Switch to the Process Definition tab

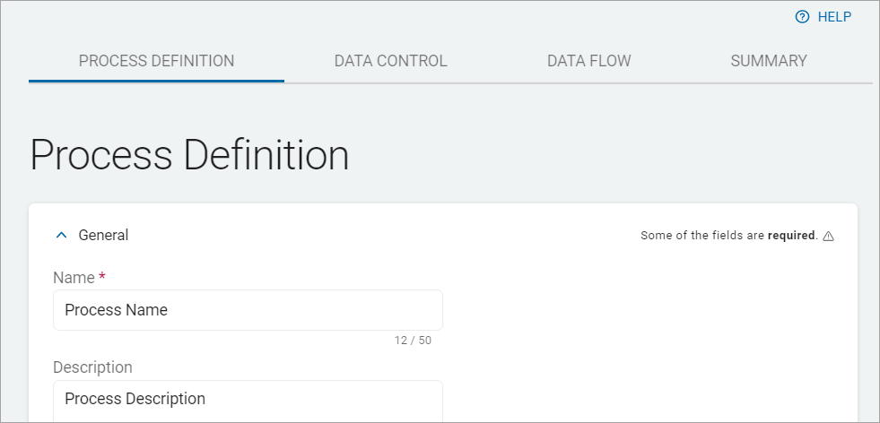point(156,61)
